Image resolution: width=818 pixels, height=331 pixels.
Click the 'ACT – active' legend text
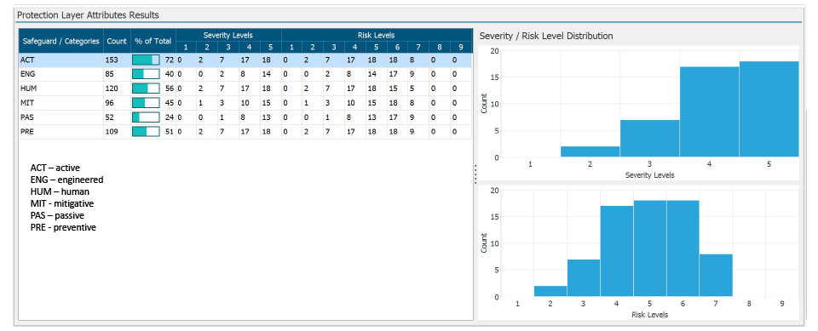coord(55,168)
